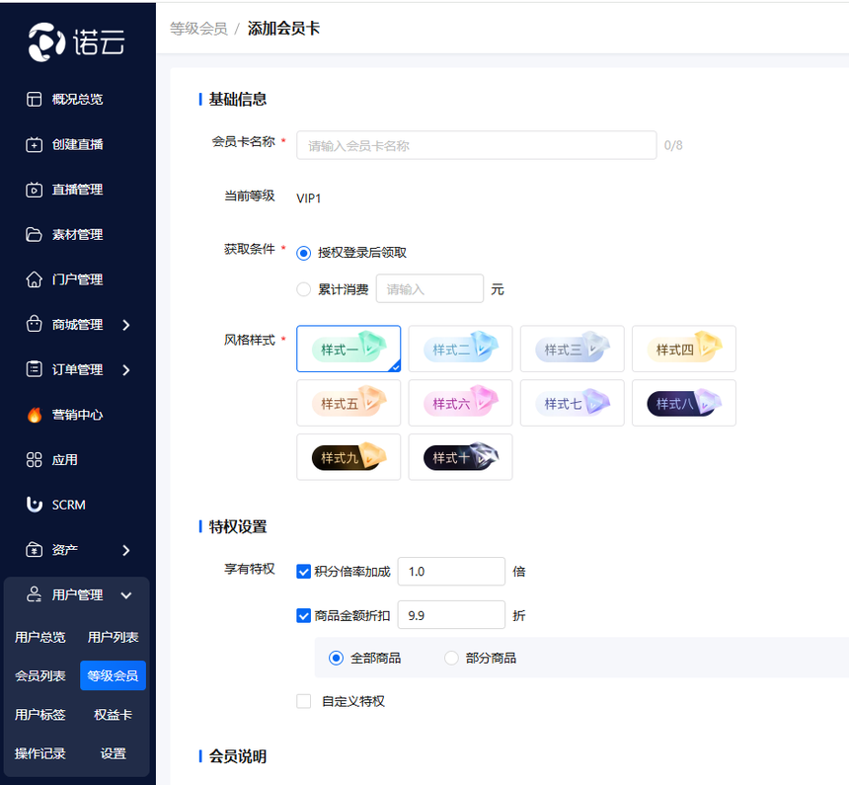
Task: Click the 直播管理 video icon
Action: tap(34, 190)
